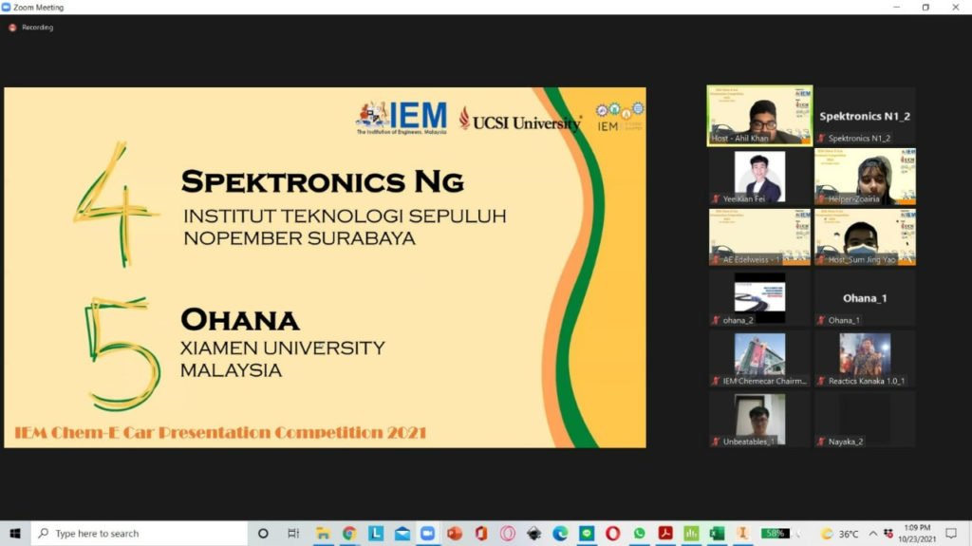Image resolution: width=972 pixels, height=546 pixels.
Task: Click the Recording indicator in Zoom
Action: [31, 28]
